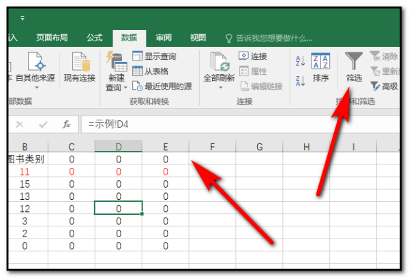This screenshot has height=278, width=409.
Task: Select column H header
Action: coord(306,147)
